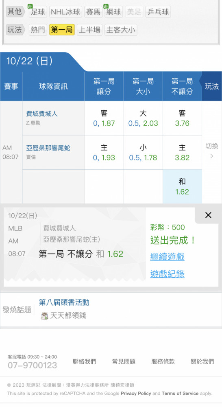Select the 賽馬 category

93,12
